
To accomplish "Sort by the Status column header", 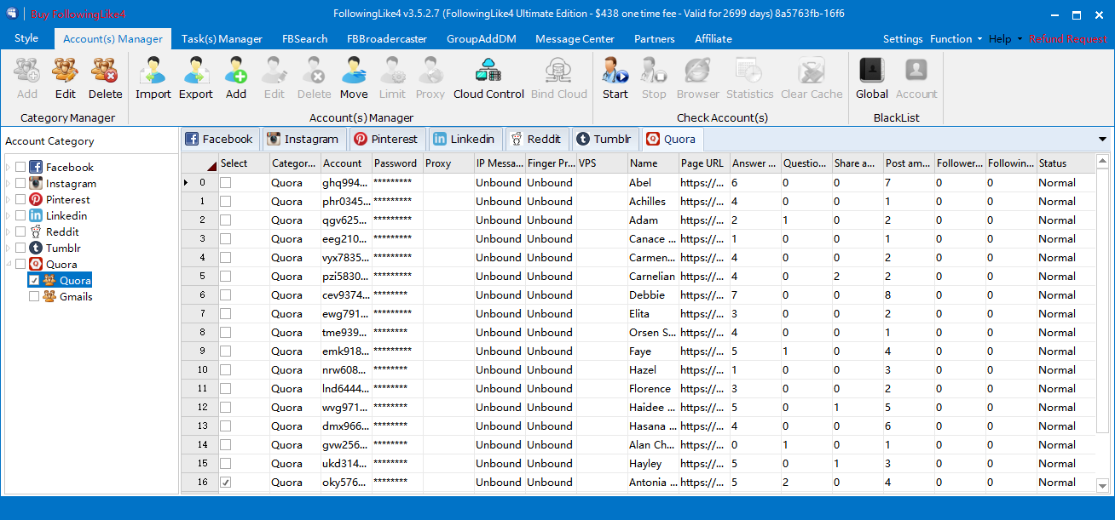I will 1066,163.
